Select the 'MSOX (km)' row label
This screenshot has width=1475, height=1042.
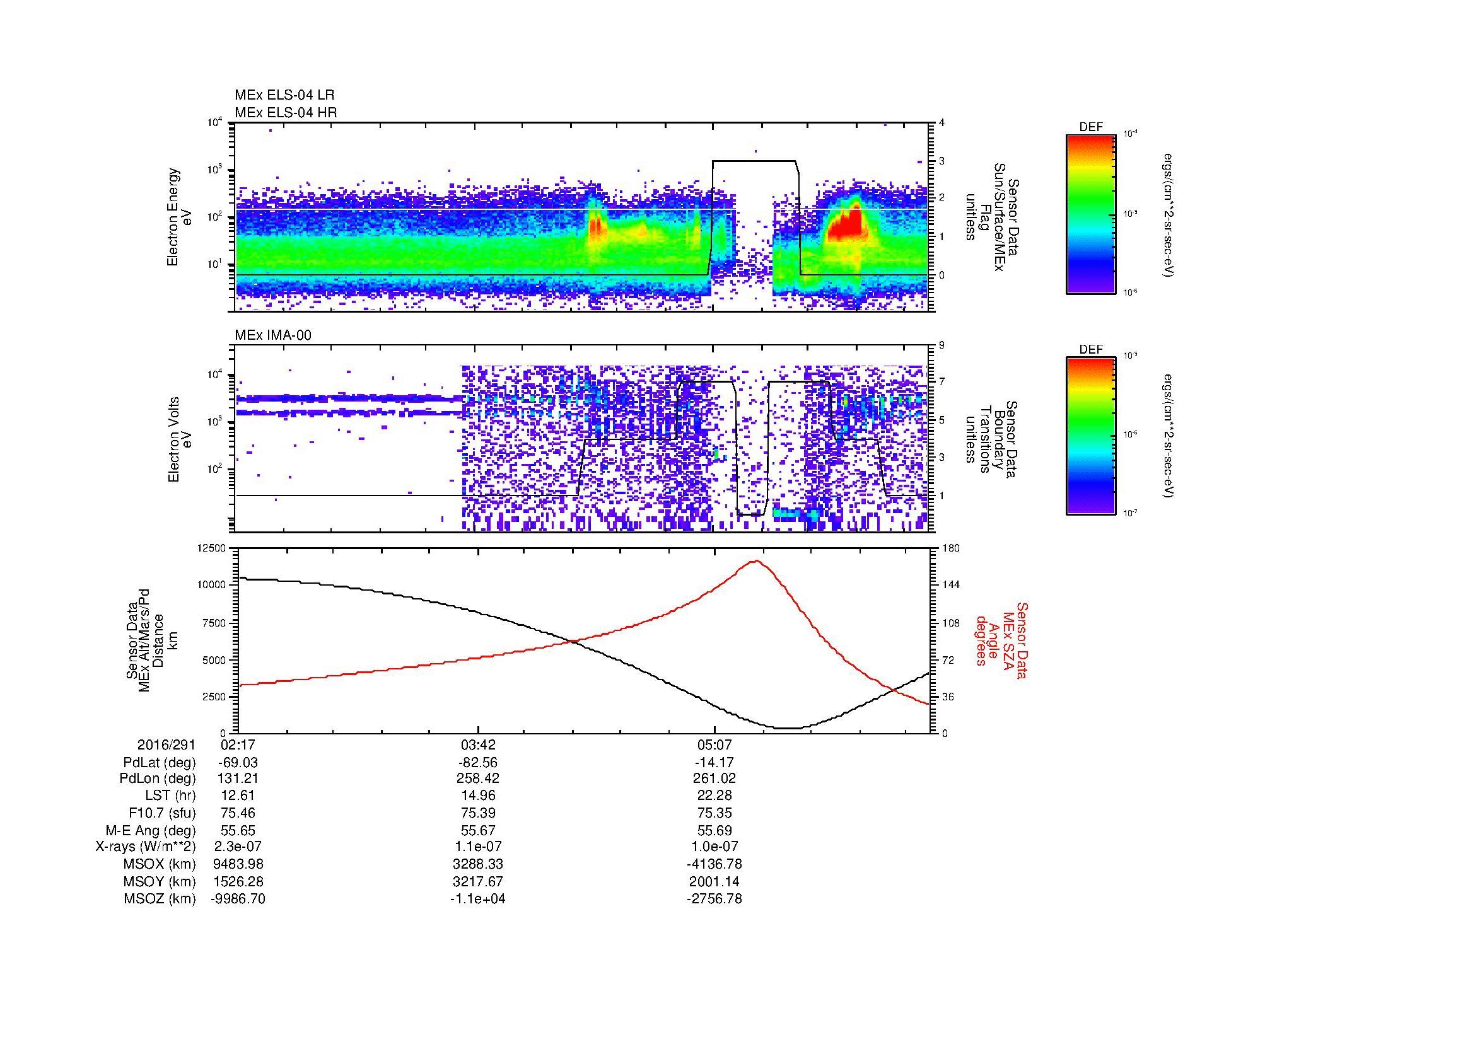point(160,864)
